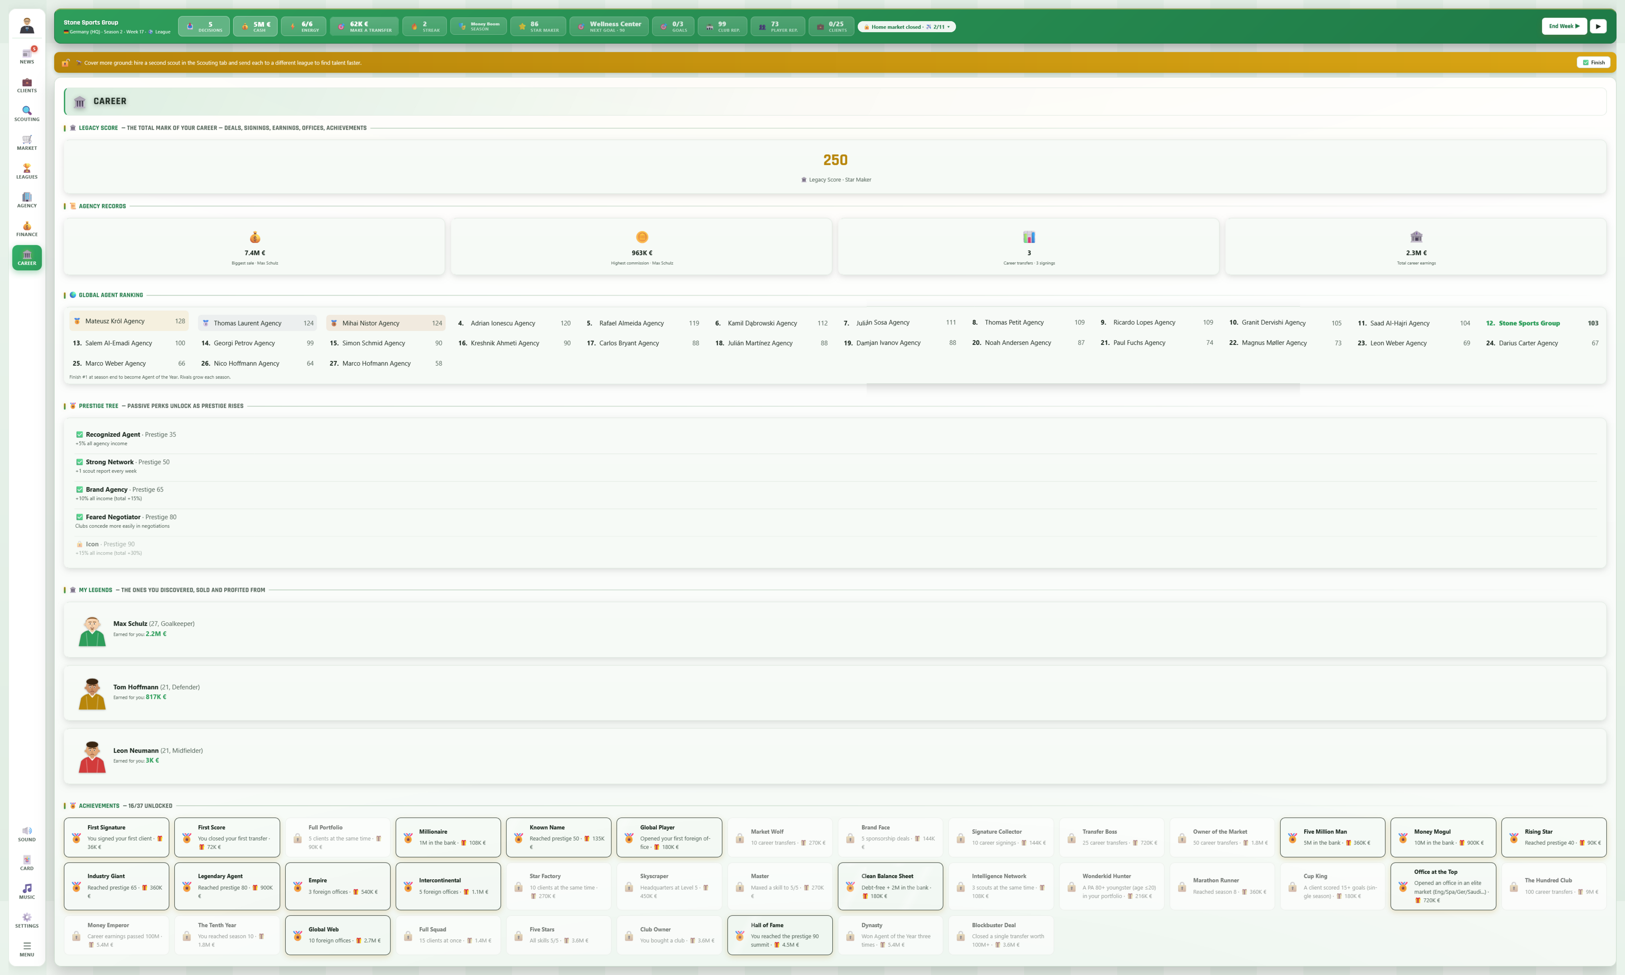Go to Scouting via magnifier icon
The width and height of the screenshot is (1625, 975).
click(27, 114)
